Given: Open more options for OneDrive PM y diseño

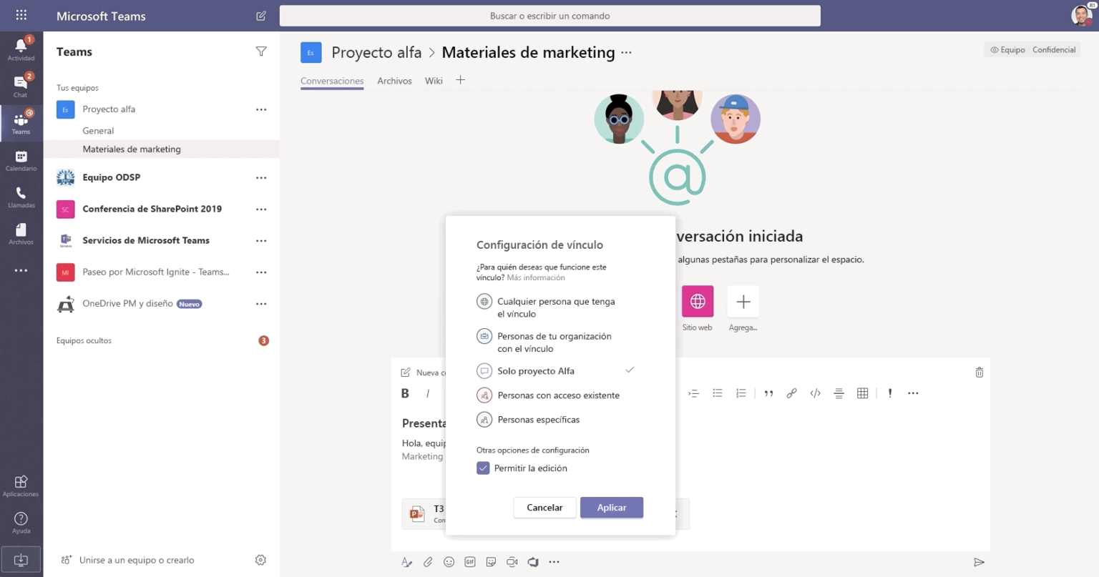Looking at the screenshot, I should (x=261, y=304).
